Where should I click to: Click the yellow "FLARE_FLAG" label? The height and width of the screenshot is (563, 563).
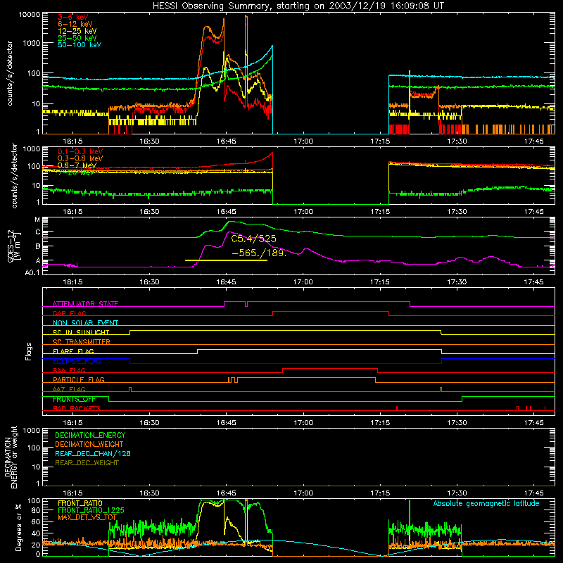coord(73,351)
